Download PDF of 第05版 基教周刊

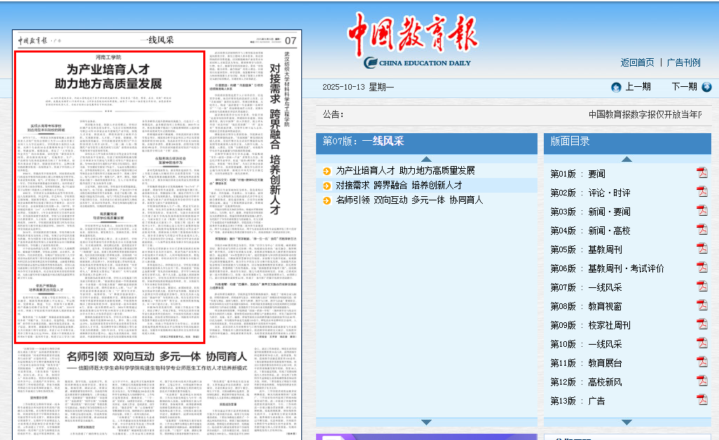701,249
